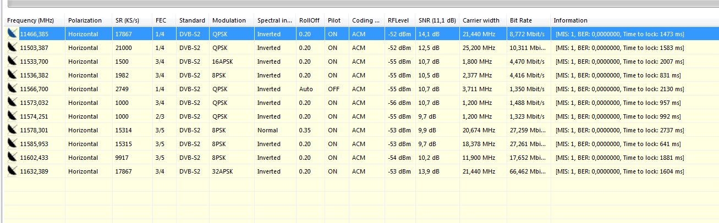Select frequency 11533,700 transponder
719x223 pixels.
[34, 62]
